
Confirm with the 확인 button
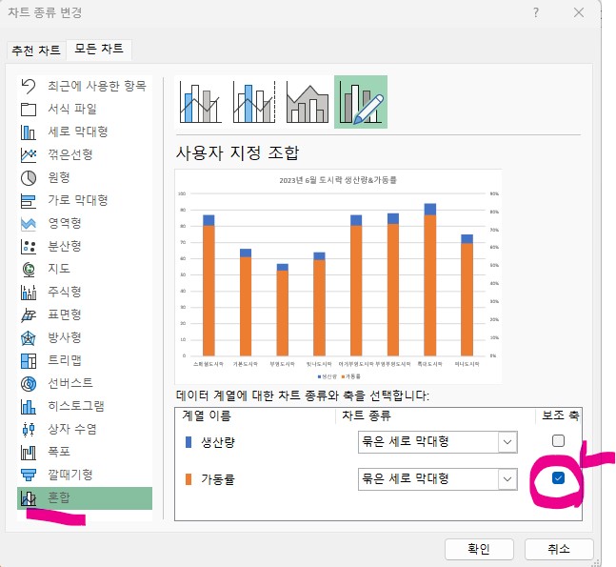tap(479, 549)
